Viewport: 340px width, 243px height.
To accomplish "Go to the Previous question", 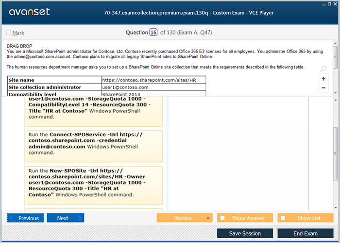I will coord(25,218).
